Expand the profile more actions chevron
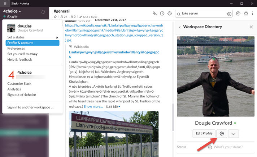This screenshot has height=157, width=257. (234, 134)
